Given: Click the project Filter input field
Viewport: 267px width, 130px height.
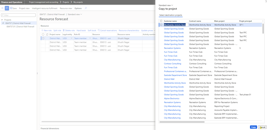Looking at the screenshot, I should click(x=19, y=15).
